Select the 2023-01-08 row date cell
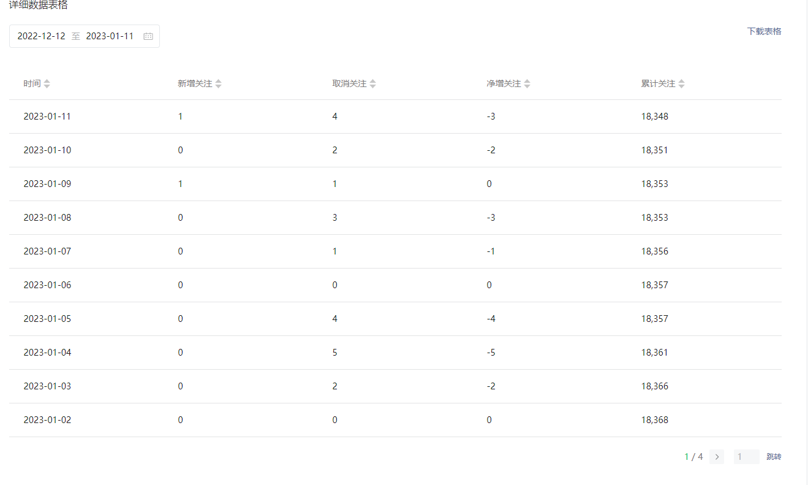 (47, 218)
